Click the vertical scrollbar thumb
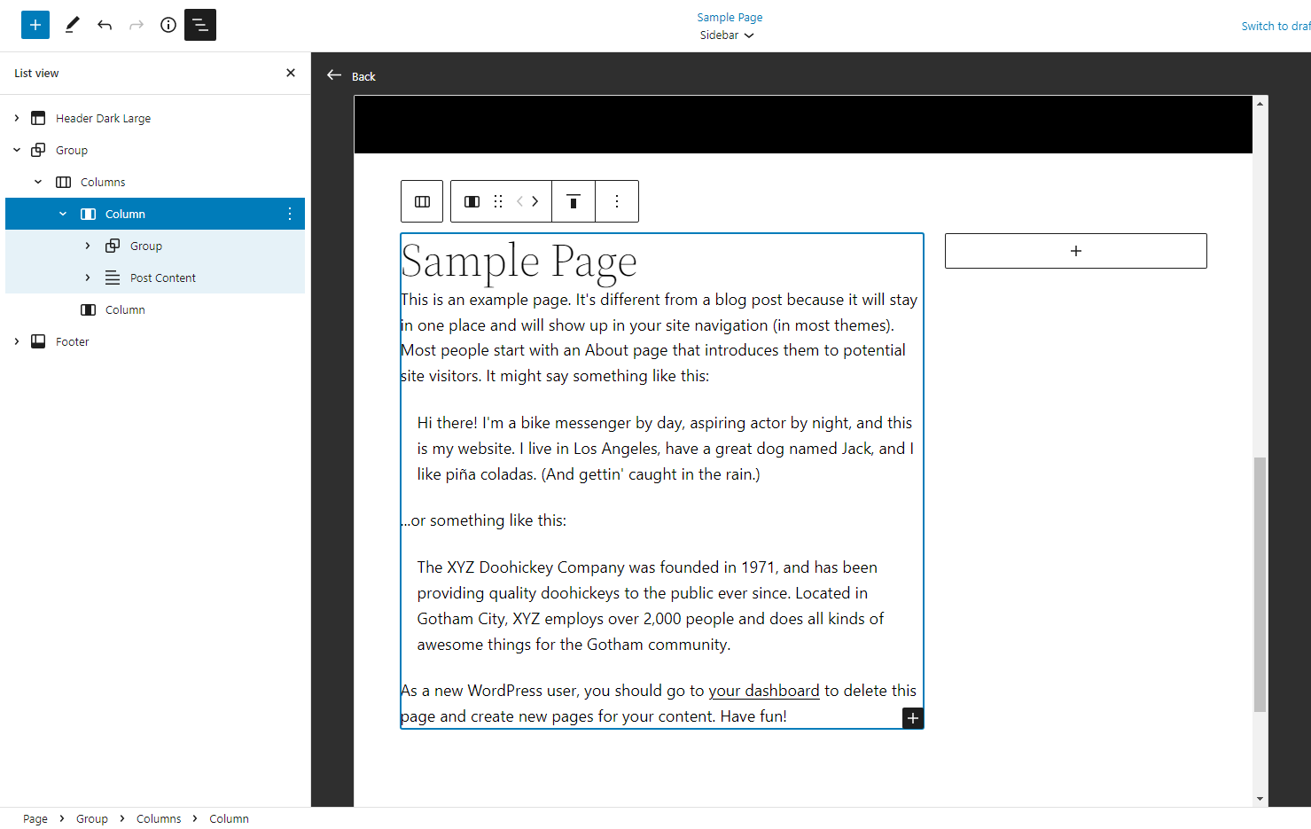This screenshot has height=829, width=1311. (x=1260, y=583)
